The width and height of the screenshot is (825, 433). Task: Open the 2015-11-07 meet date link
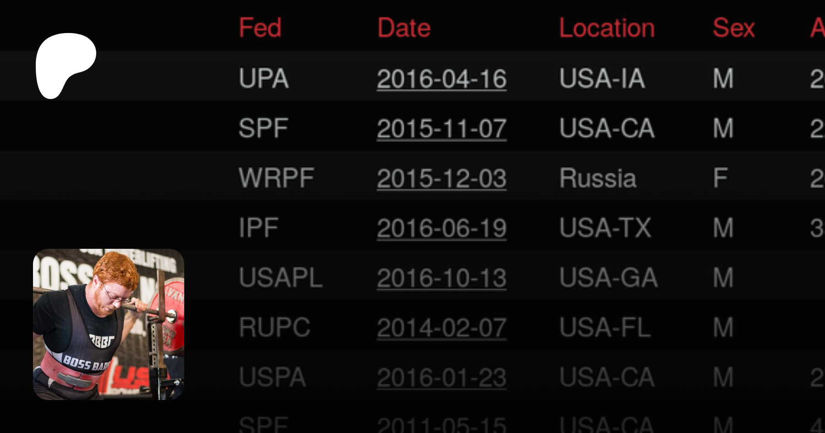pos(441,129)
